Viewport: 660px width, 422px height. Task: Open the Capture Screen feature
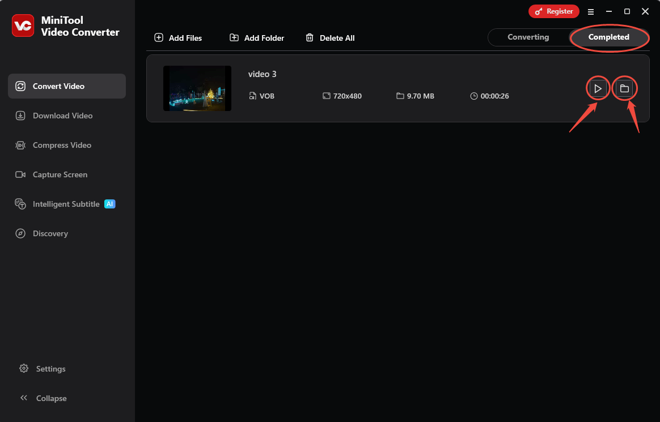[x=60, y=174]
